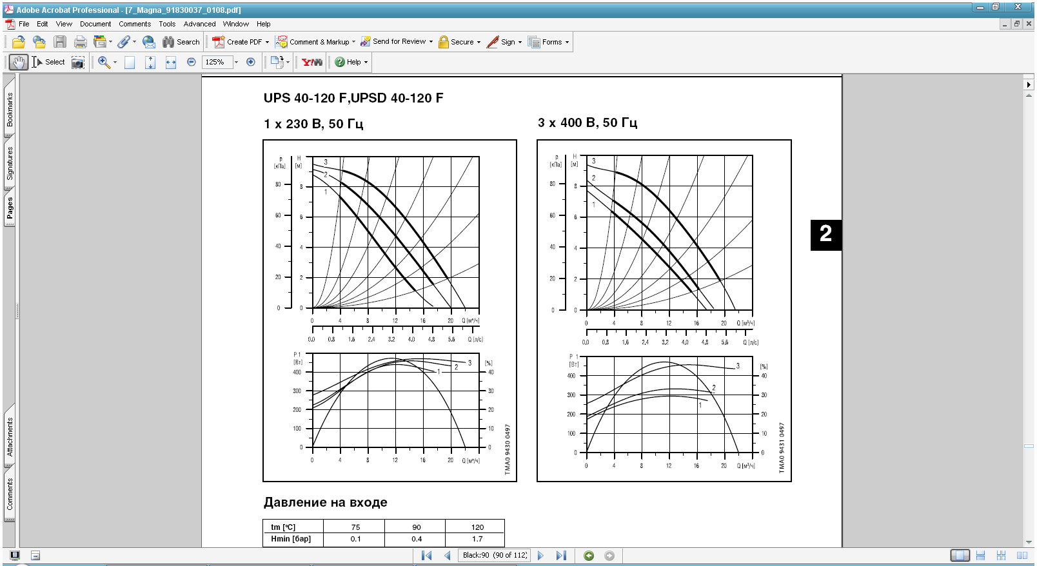
Task: Switch to Continuous page layout
Action: pos(981,556)
